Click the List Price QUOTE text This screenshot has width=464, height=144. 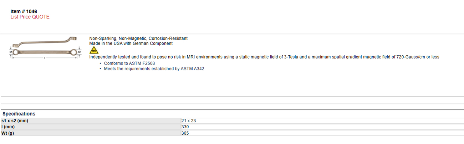coord(30,17)
